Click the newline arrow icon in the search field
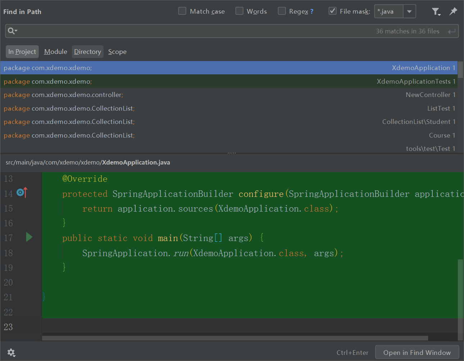The image size is (464, 361). click(x=451, y=31)
